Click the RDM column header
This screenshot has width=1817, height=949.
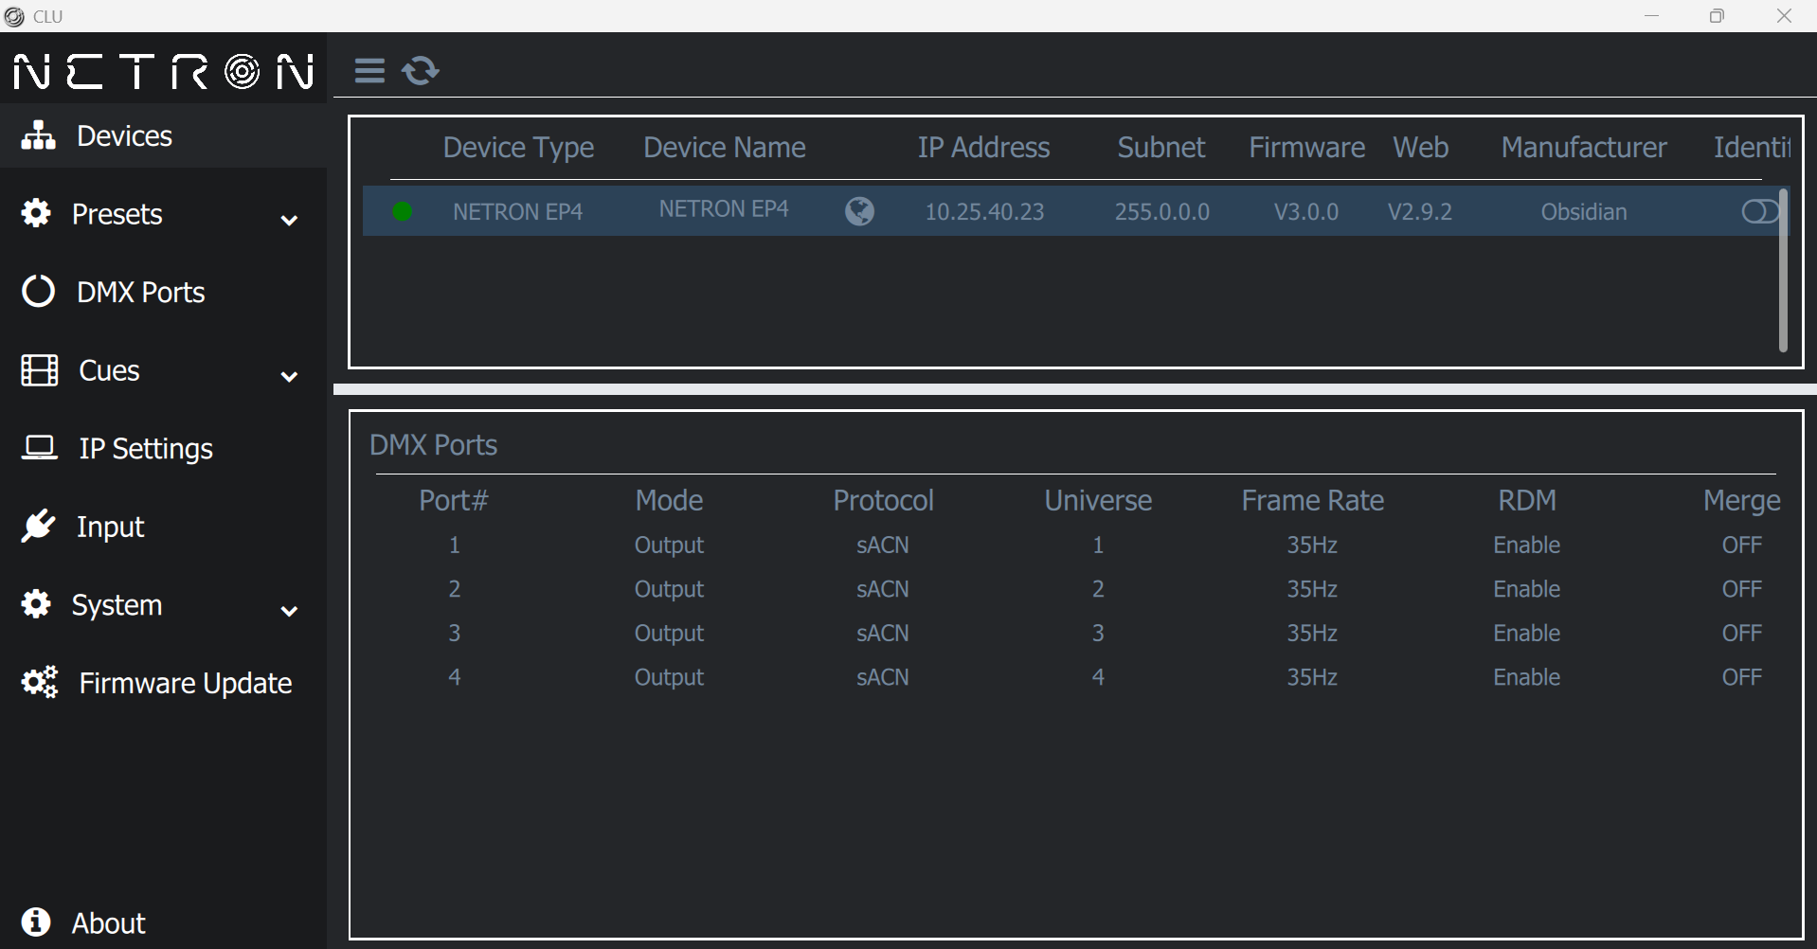pyautogui.click(x=1527, y=500)
